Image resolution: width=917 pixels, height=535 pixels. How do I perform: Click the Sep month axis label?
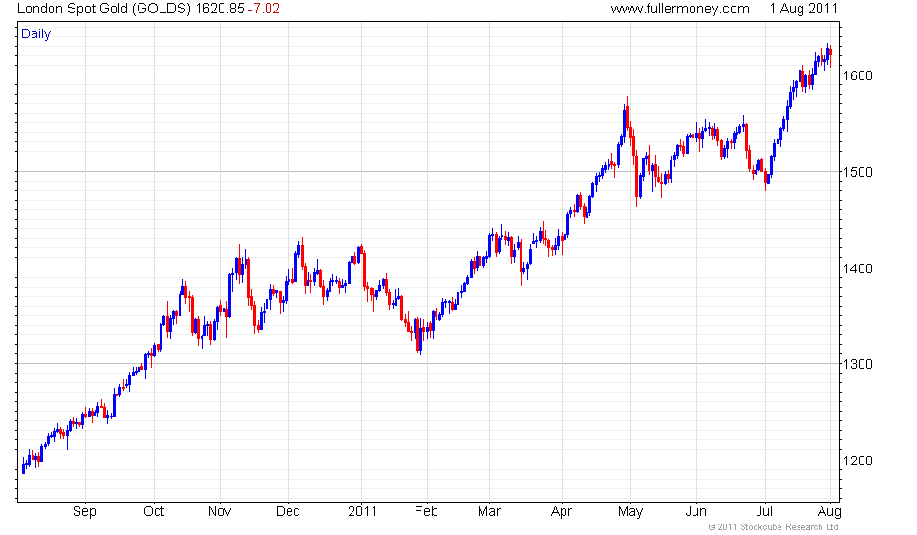pos(84,512)
